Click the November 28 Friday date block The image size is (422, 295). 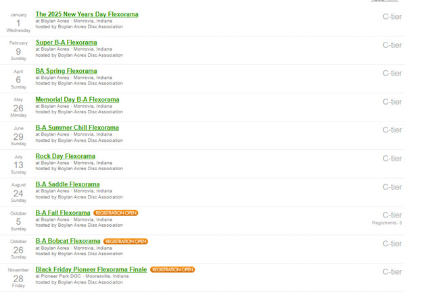point(18,277)
